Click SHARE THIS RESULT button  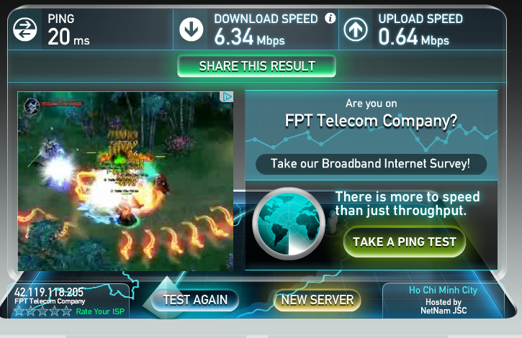pos(256,66)
